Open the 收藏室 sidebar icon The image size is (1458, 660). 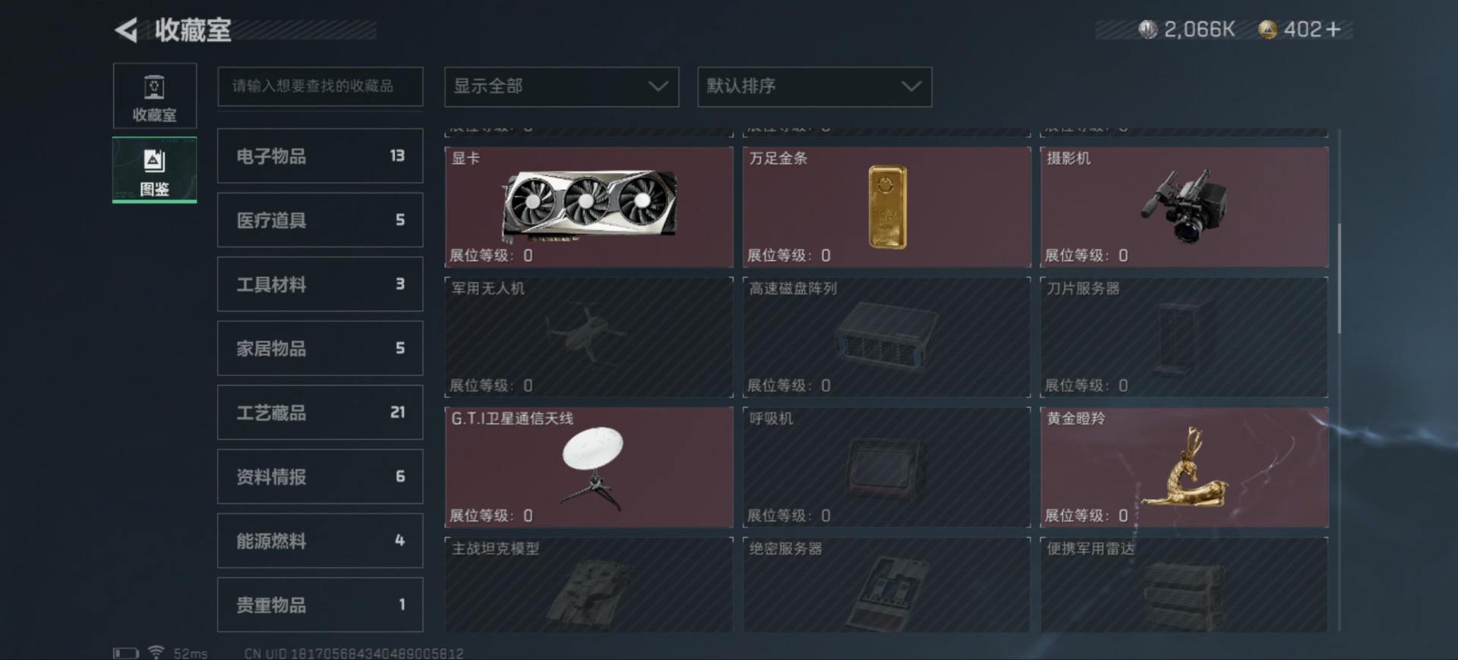[x=155, y=96]
